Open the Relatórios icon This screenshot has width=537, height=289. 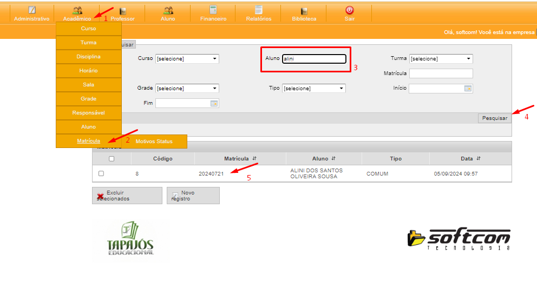[258, 10]
